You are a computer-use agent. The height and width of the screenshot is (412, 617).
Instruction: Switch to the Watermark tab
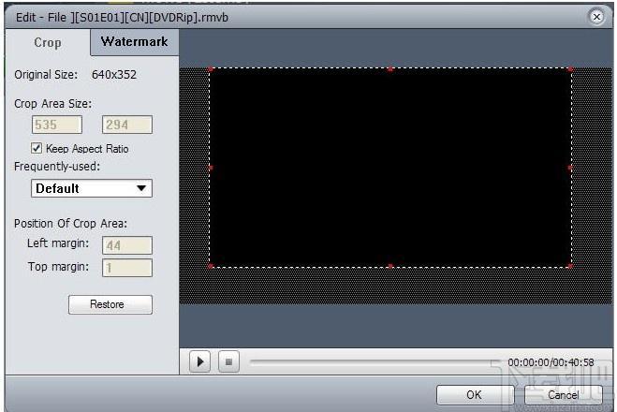pos(134,42)
